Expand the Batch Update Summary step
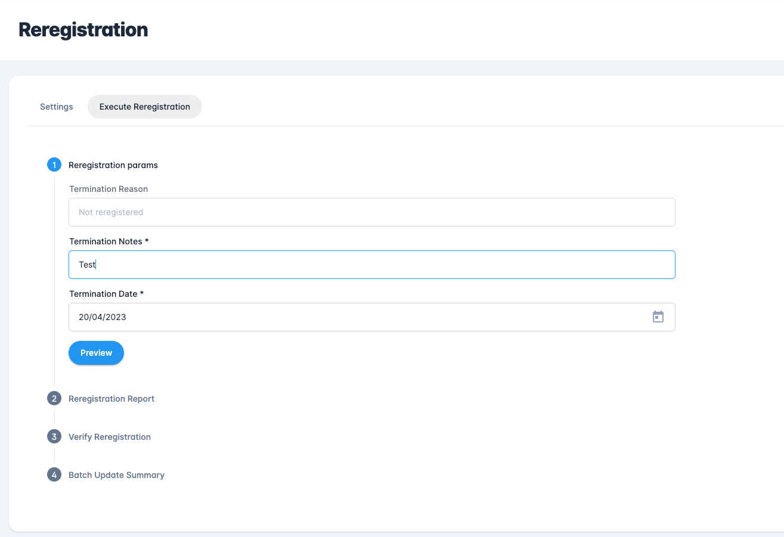The width and height of the screenshot is (784, 537). click(116, 475)
